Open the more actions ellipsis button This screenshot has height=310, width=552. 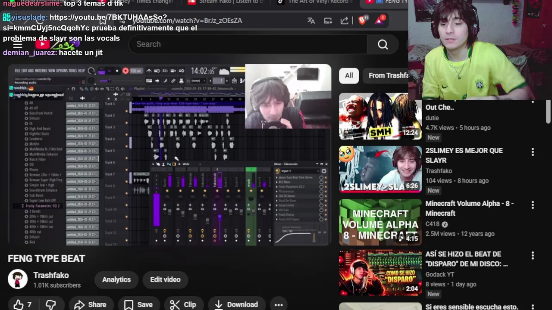point(279,304)
